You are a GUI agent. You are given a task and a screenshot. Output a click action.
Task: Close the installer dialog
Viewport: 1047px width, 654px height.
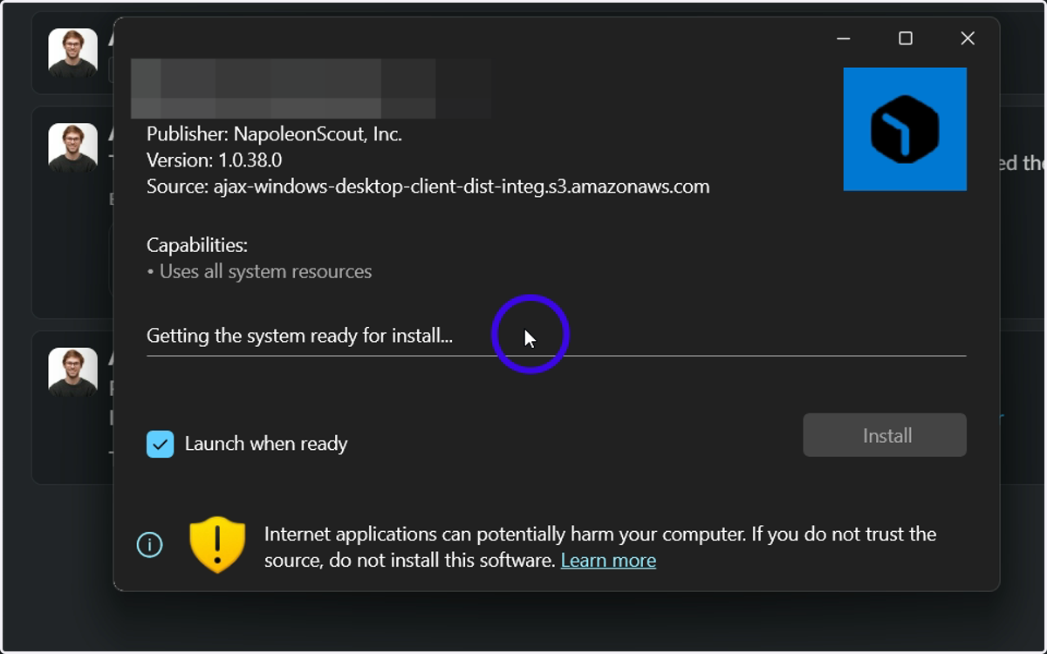point(968,38)
